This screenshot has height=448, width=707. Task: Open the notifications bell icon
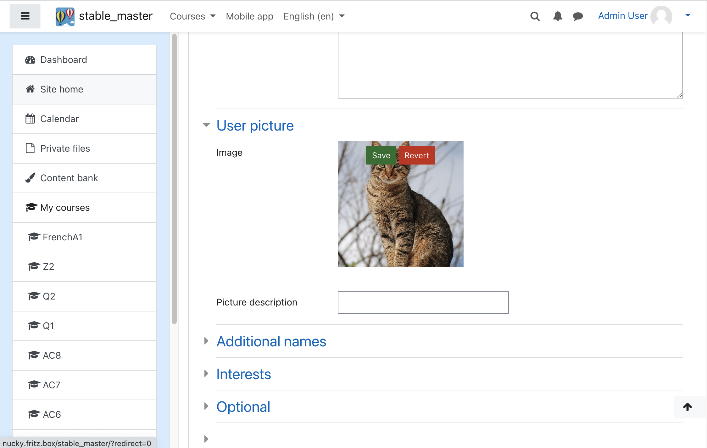coord(558,16)
